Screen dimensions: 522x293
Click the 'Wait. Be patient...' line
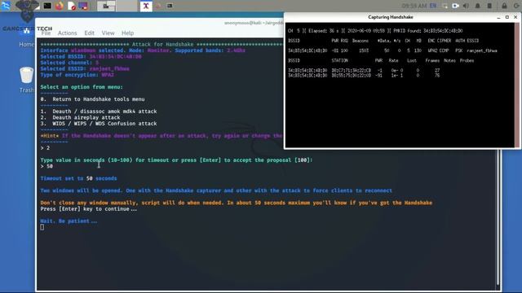(x=69, y=221)
